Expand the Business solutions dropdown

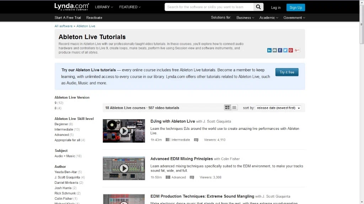coord(245,18)
